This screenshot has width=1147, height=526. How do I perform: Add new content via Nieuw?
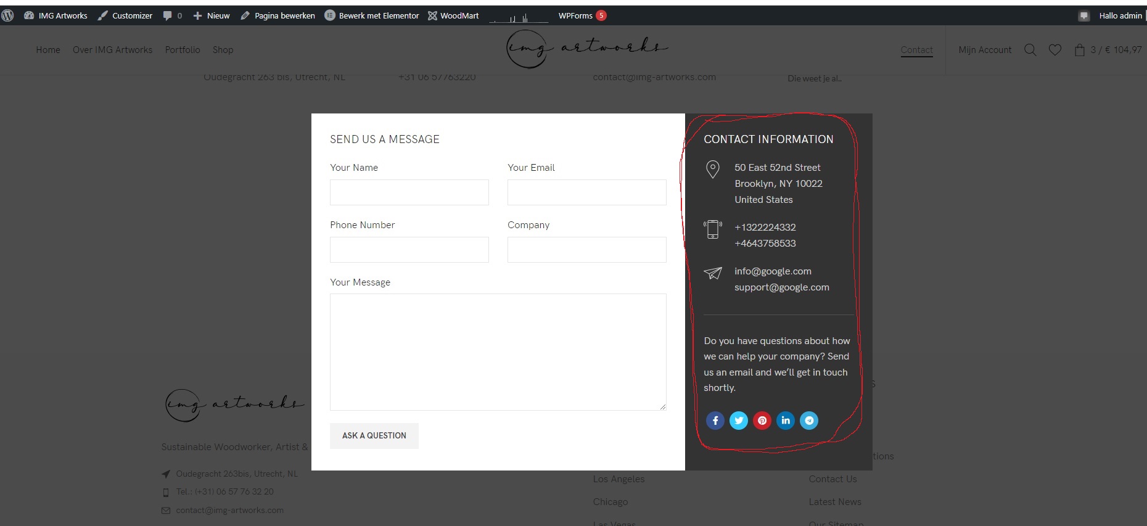pyautogui.click(x=212, y=15)
